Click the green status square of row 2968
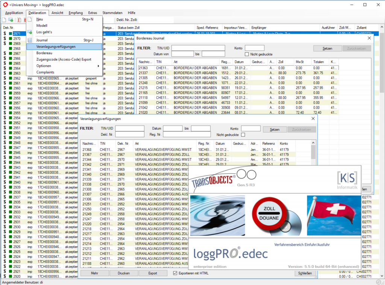This screenshot has height=285, width=385. [x=11, y=49]
